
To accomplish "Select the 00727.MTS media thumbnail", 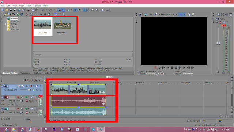I will tap(62, 26).
